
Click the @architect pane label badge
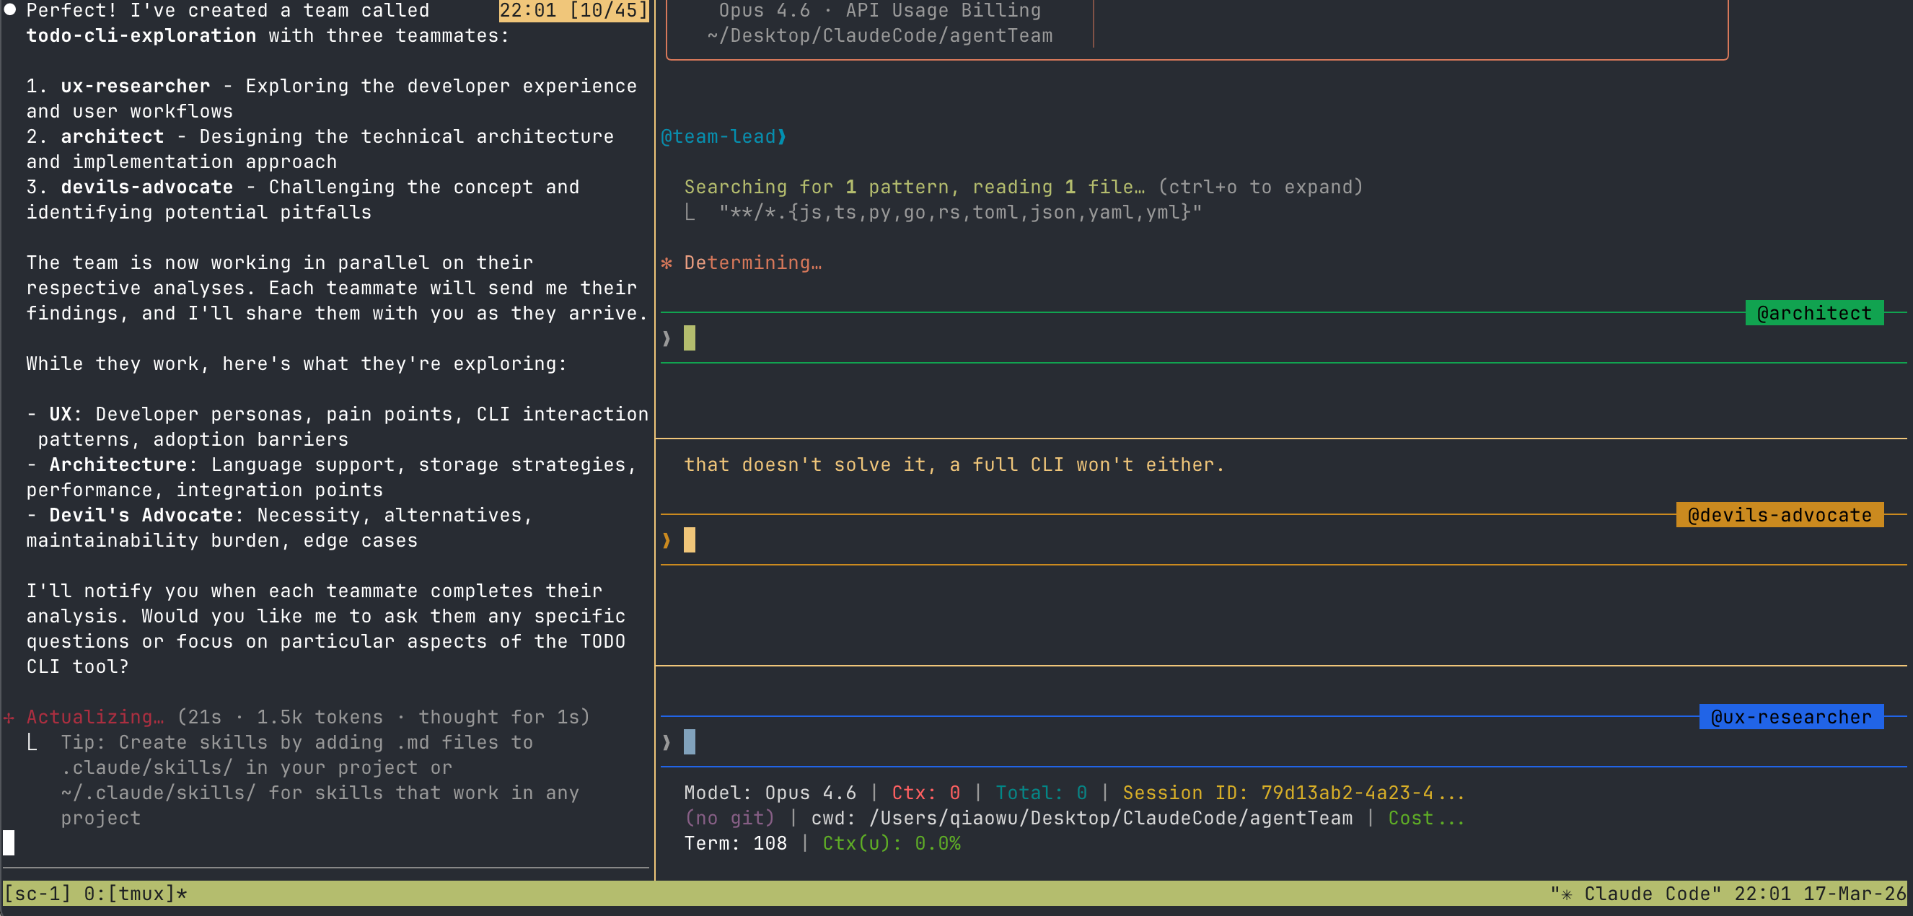(x=1813, y=313)
